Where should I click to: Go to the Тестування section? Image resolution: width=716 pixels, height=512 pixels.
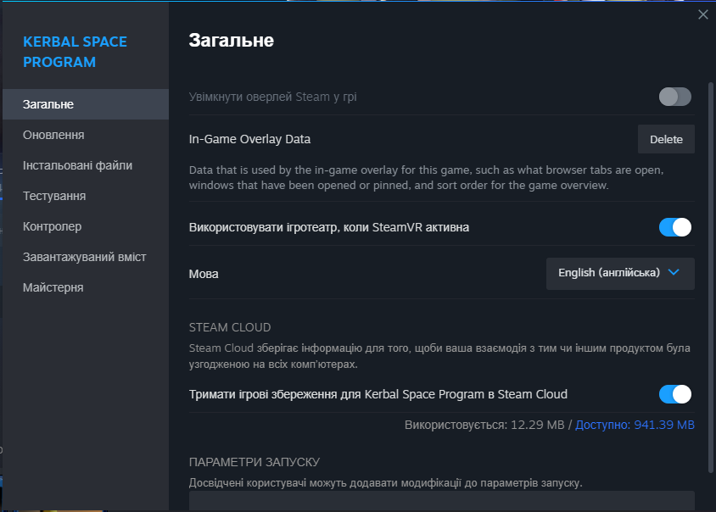click(54, 196)
